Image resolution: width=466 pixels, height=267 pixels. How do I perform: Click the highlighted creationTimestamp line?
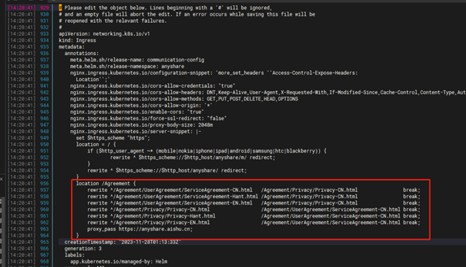tap(123, 243)
